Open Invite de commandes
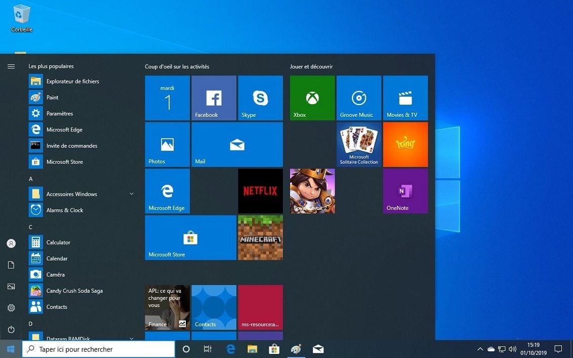Viewport: 573px width, 358px height. [82, 146]
